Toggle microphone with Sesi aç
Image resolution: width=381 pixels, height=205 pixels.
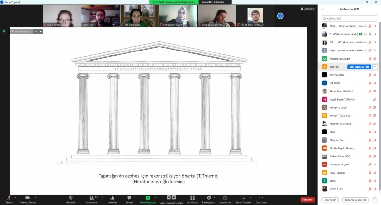(9, 198)
